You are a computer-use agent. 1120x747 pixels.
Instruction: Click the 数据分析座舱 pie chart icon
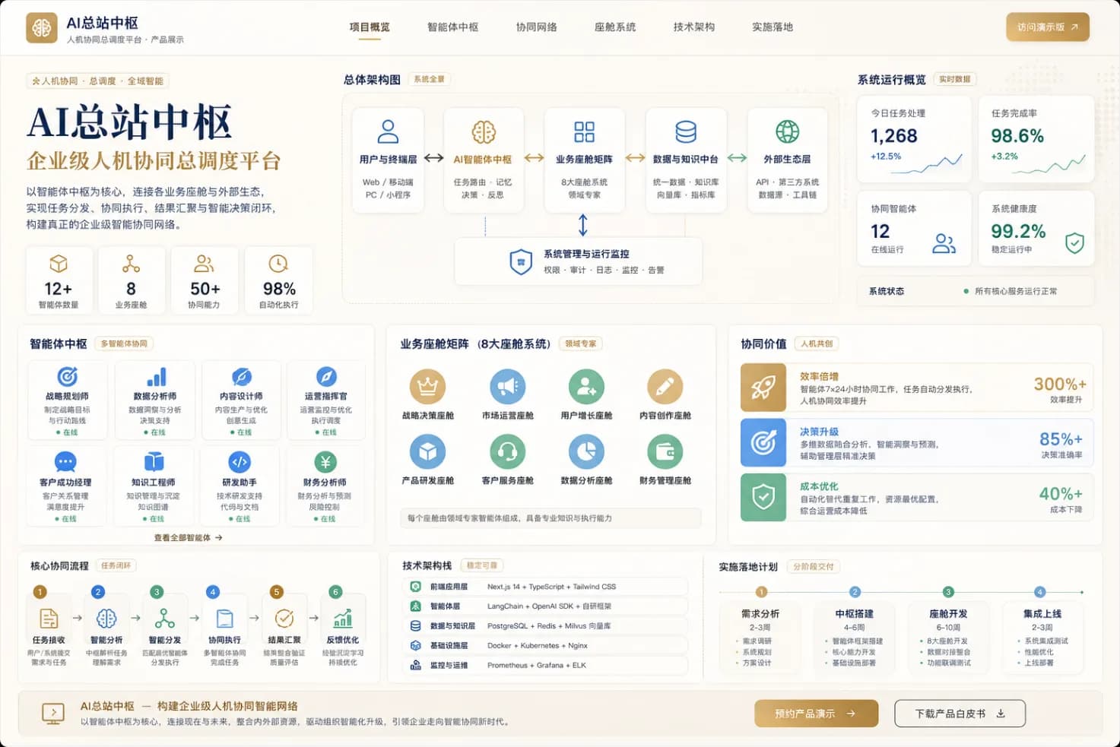(586, 452)
